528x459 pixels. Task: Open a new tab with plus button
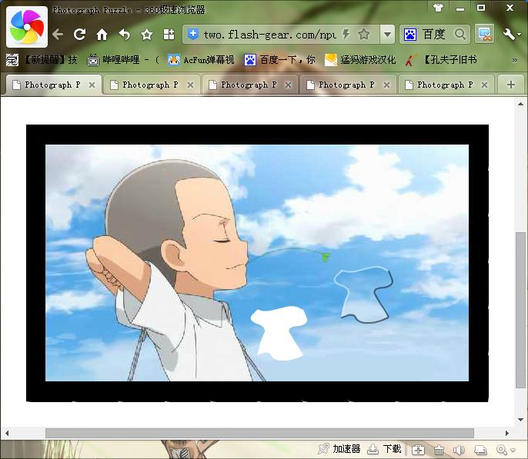coord(511,85)
